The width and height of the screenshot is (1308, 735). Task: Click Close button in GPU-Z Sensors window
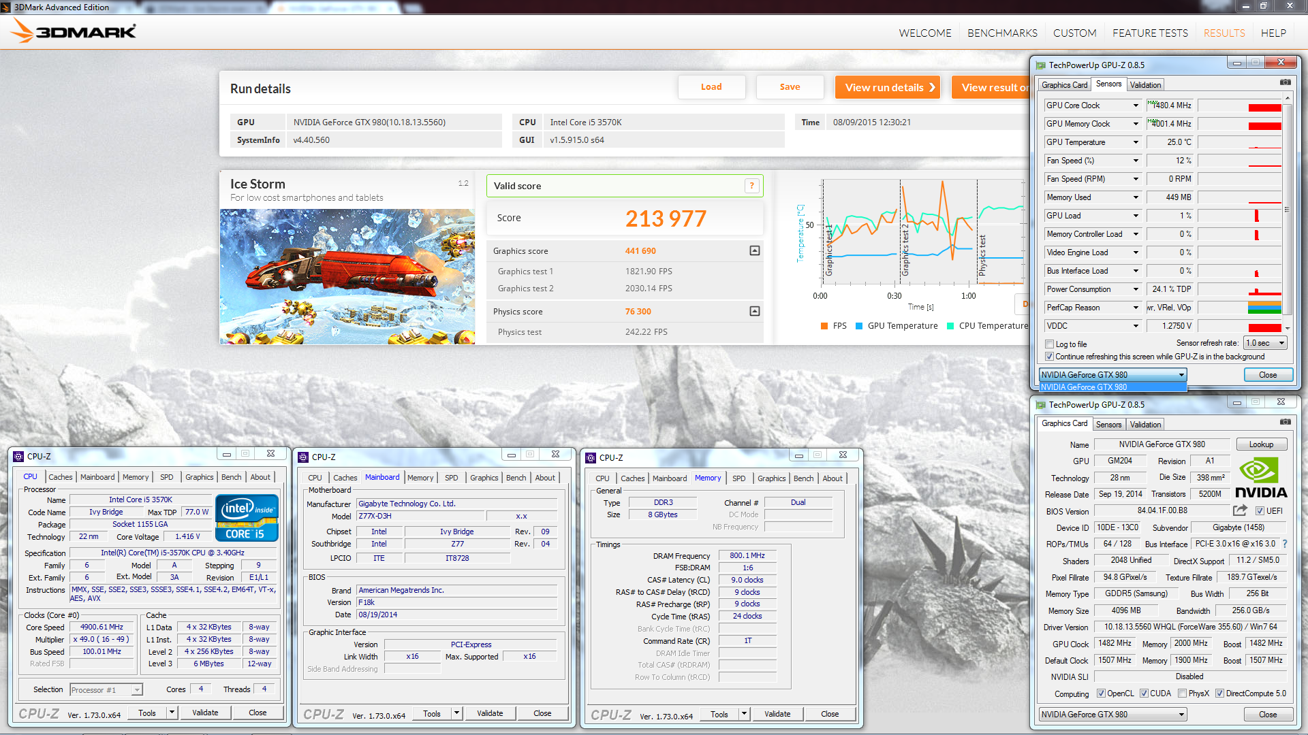[1268, 375]
